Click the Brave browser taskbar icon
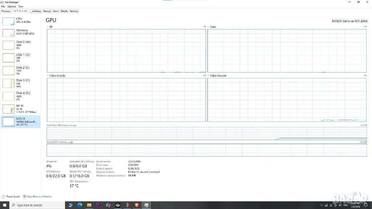 [x=137, y=205]
